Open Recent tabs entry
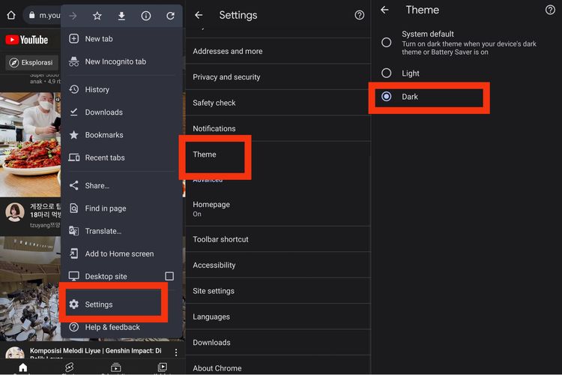This screenshot has width=562, height=375. (x=121, y=157)
